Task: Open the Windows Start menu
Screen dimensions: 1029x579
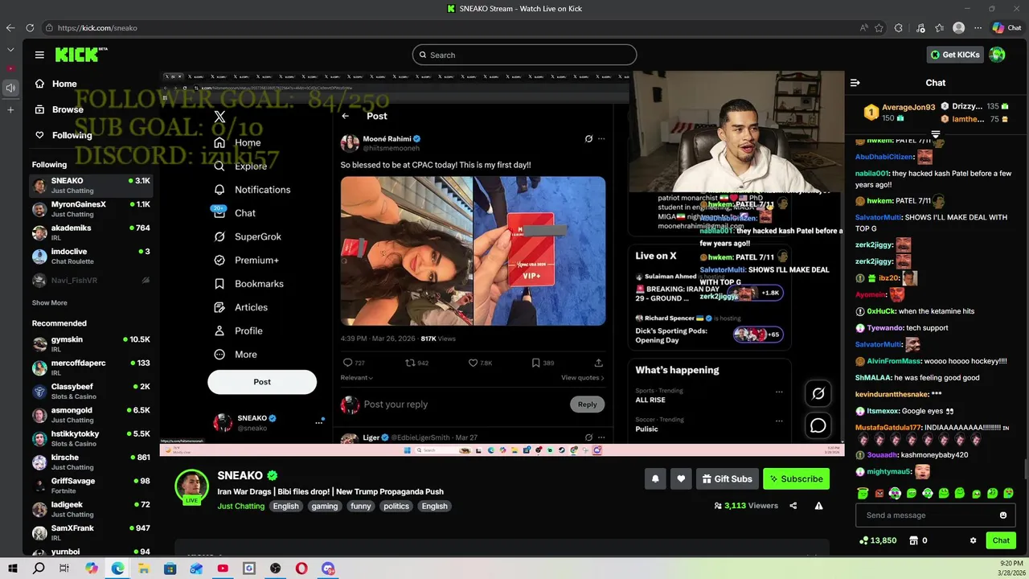Action: click(13, 569)
